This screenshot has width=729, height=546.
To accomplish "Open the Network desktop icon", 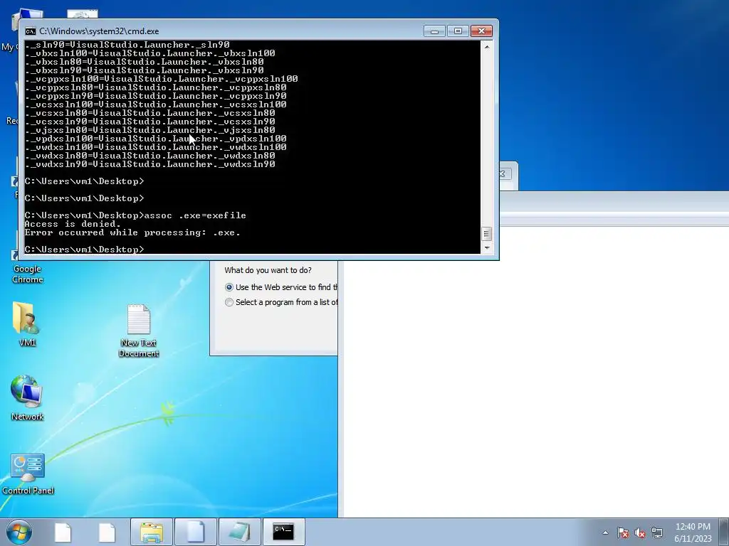I will click(27, 398).
